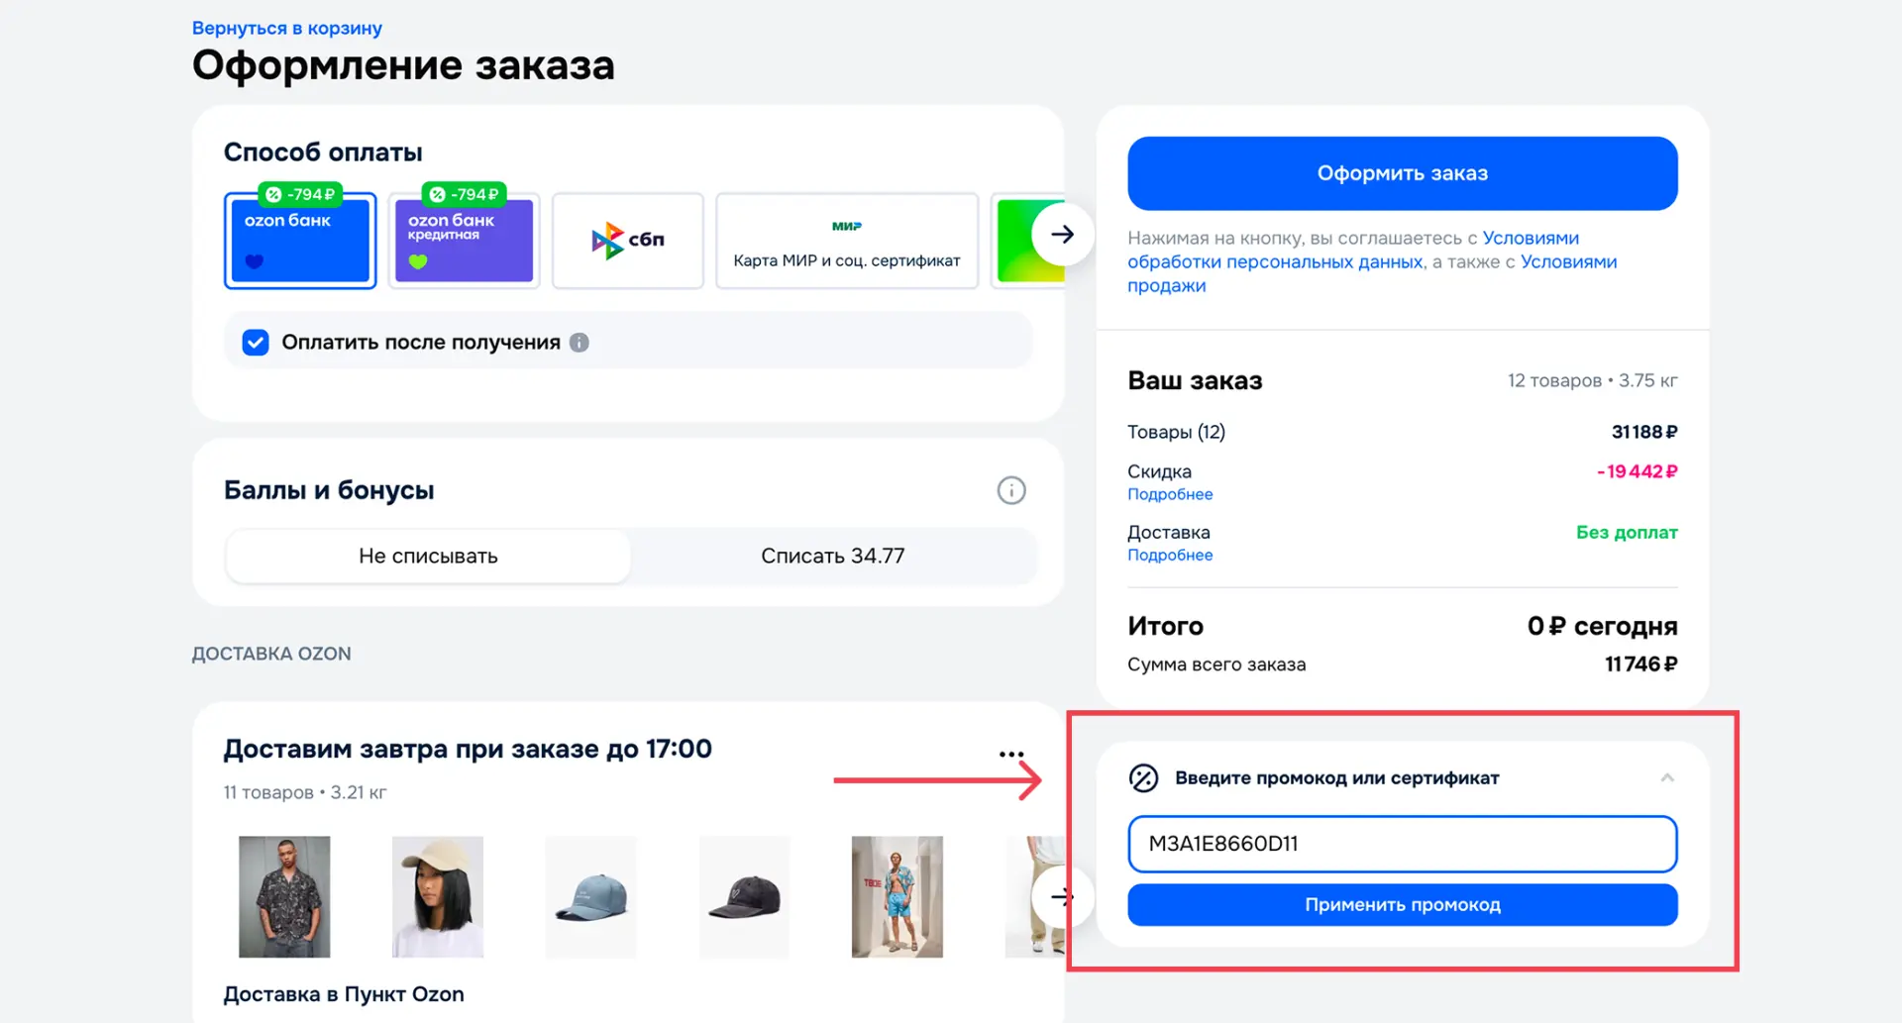Open three-dots menu for delivery block
Image resolution: width=1902 pixels, height=1023 pixels.
coord(1010,755)
